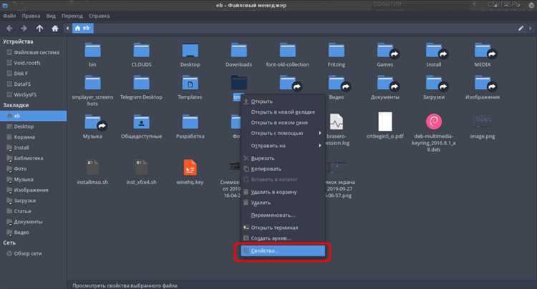Select the Telegram Desktop folder
537x289 pixels.
click(142, 87)
